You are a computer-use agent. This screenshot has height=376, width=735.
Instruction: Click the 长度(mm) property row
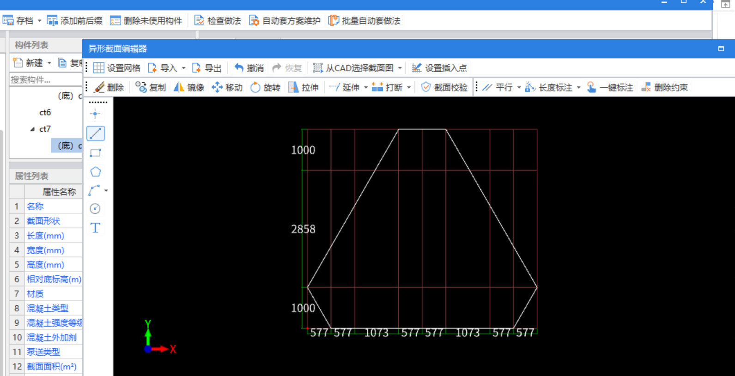pos(46,236)
